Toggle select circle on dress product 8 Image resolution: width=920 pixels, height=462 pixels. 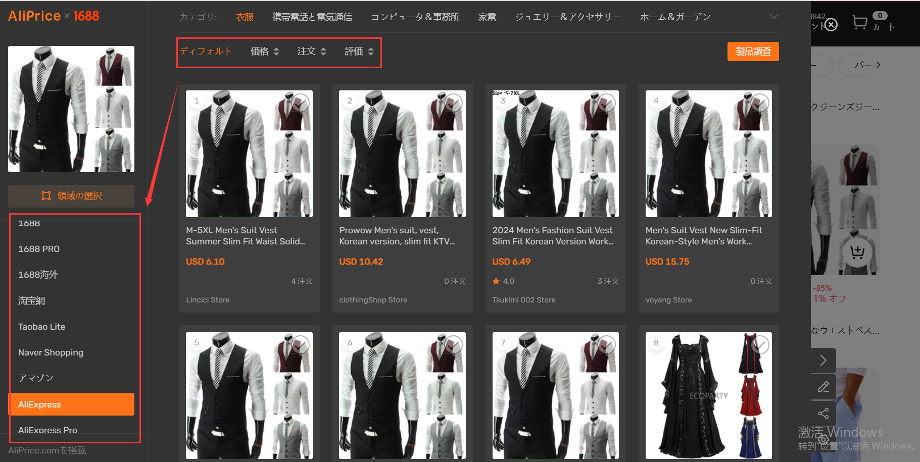pos(759,345)
